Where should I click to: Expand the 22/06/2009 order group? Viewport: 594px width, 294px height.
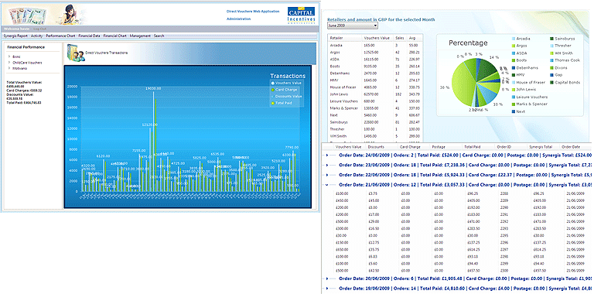pos(327,175)
